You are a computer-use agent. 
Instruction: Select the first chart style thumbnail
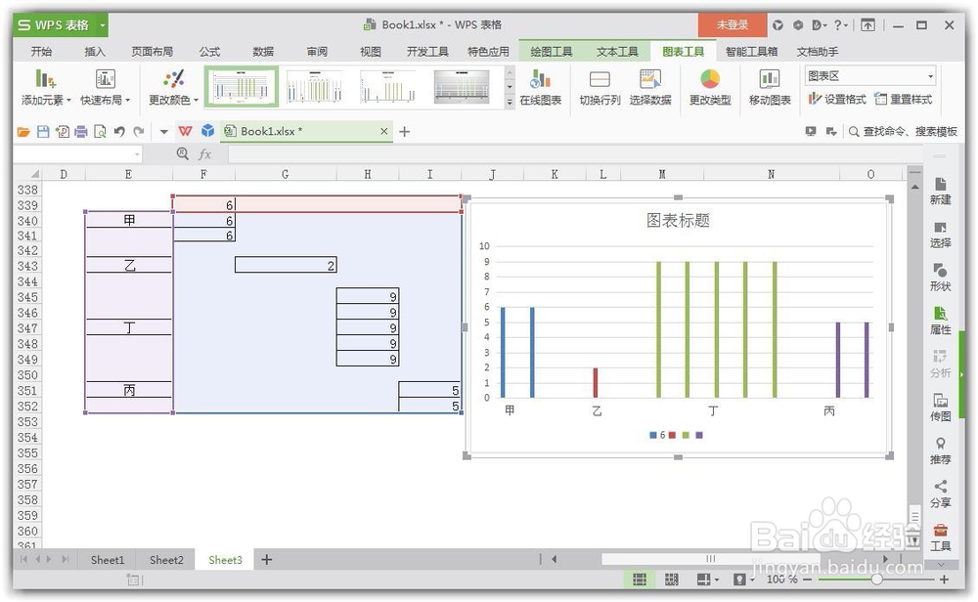[242, 87]
